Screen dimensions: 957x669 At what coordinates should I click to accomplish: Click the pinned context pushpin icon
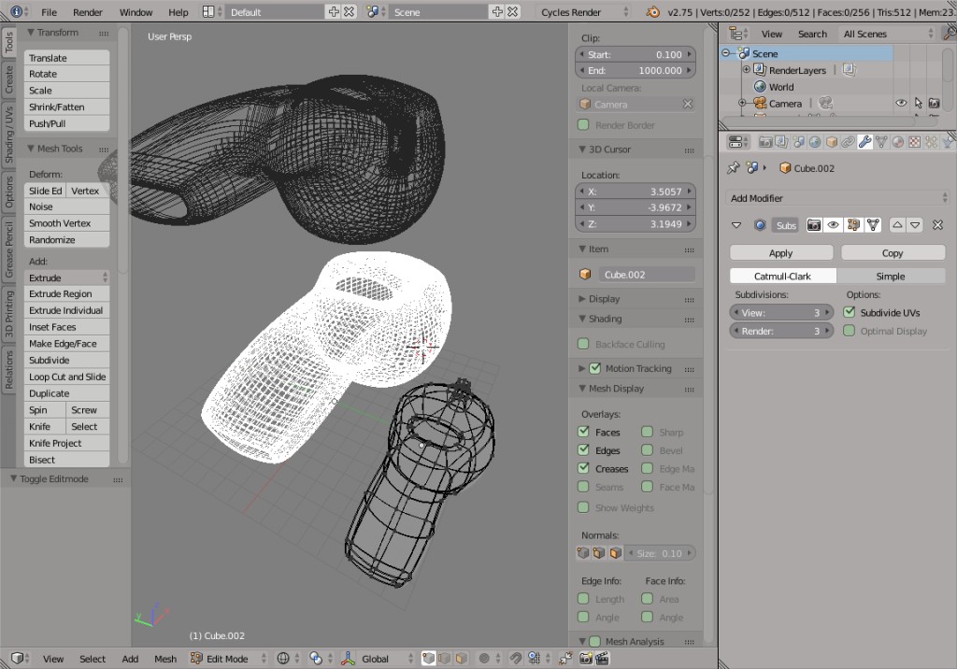click(735, 168)
